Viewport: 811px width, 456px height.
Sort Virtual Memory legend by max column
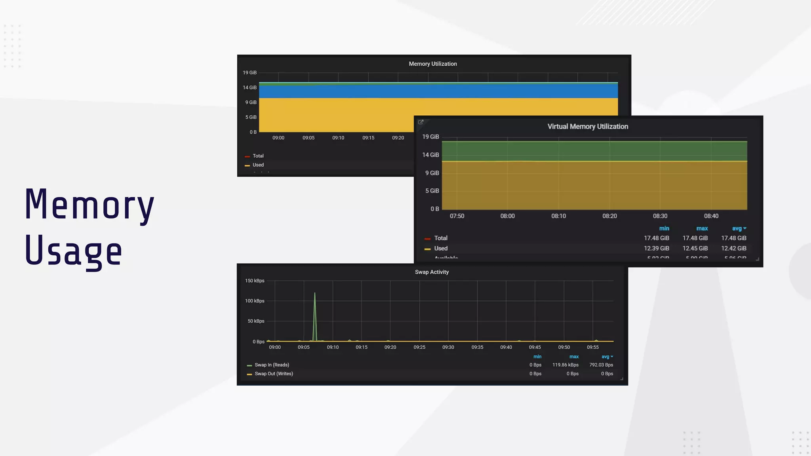[702, 228]
